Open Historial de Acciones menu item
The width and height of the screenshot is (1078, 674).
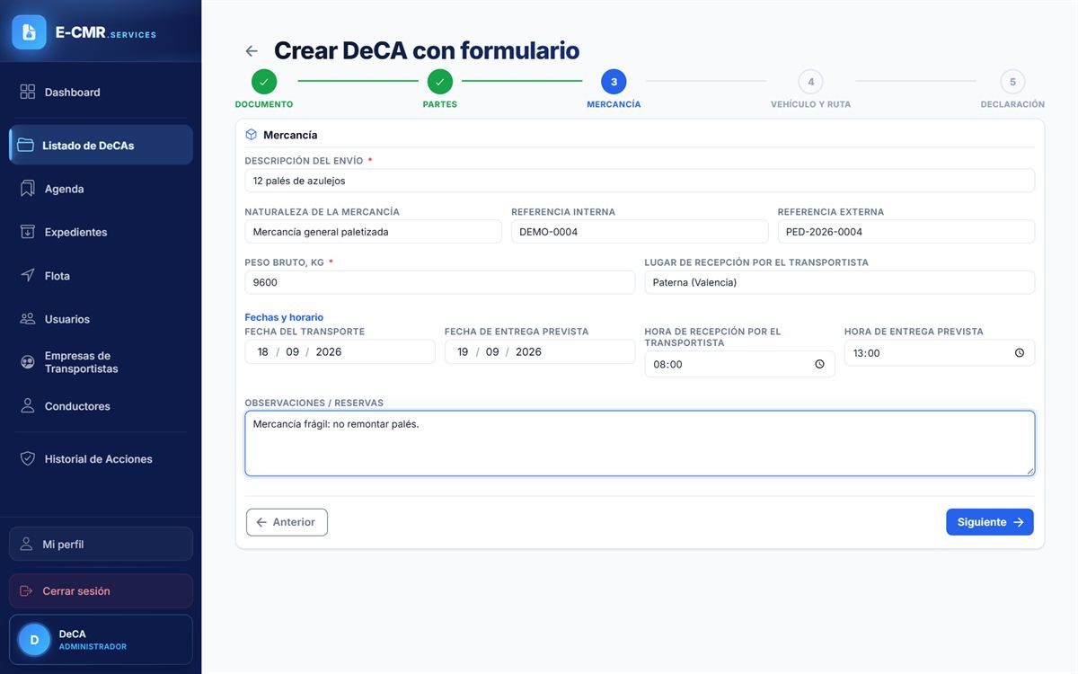(x=101, y=458)
